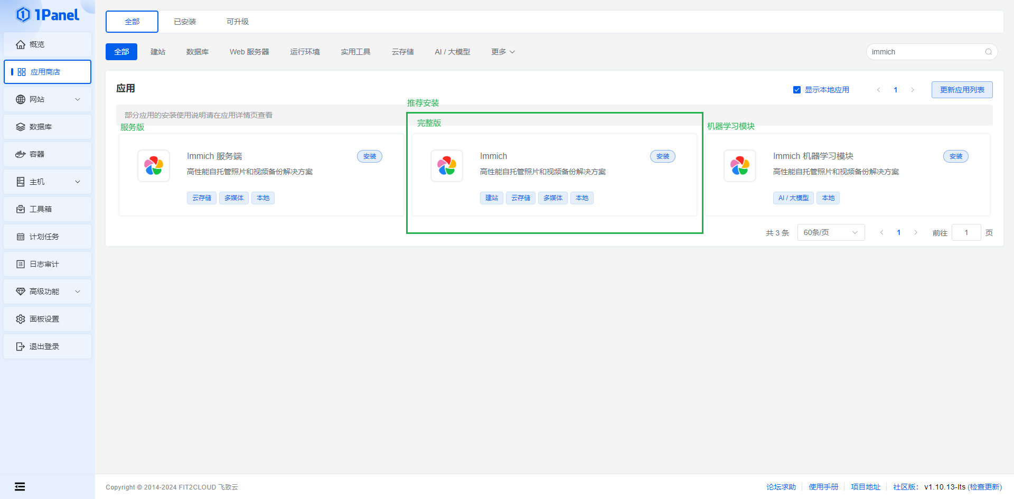Install the Immich 机器学习模块 app

pos(955,156)
